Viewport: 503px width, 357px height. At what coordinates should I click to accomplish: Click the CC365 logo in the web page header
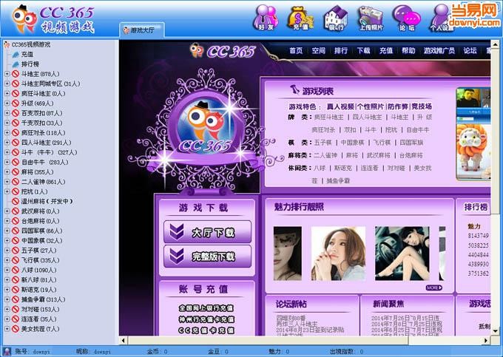[223, 51]
